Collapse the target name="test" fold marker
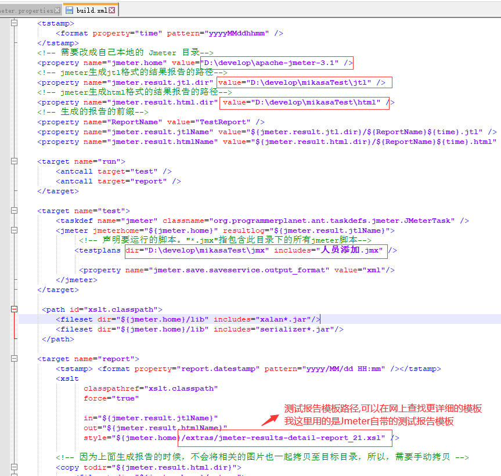The height and width of the screenshot is (476, 501). (x=14, y=211)
